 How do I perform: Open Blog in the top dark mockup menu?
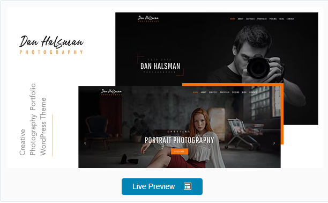click(x=281, y=19)
